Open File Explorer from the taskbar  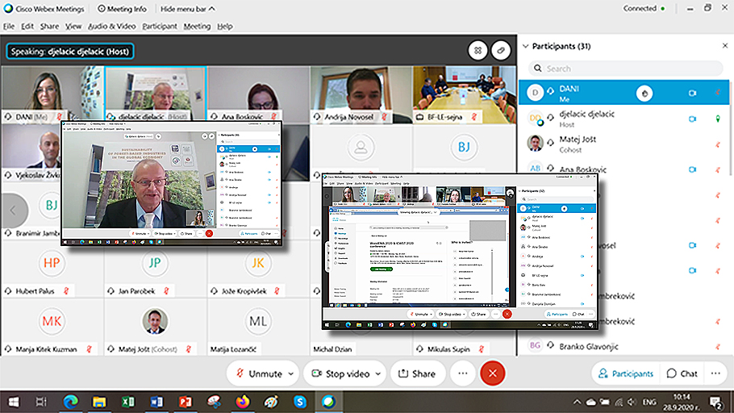click(x=99, y=402)
